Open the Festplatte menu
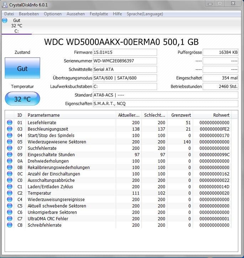 (99, 14)
